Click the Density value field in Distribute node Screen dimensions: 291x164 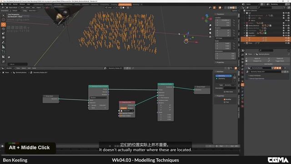coord(99,105)
